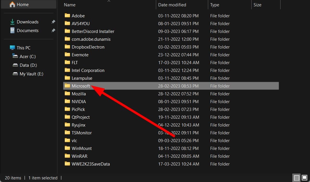
Task: Sort by the Name column header
Action: point(70,5)
